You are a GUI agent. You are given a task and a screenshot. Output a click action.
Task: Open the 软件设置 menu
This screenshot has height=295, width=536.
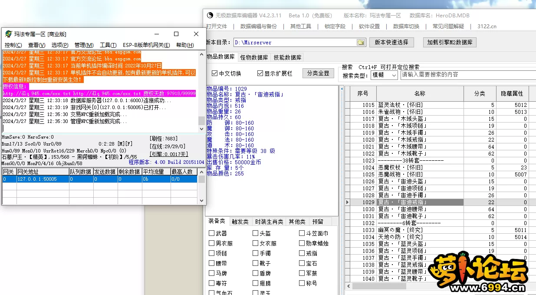click(x=369, y=27)
